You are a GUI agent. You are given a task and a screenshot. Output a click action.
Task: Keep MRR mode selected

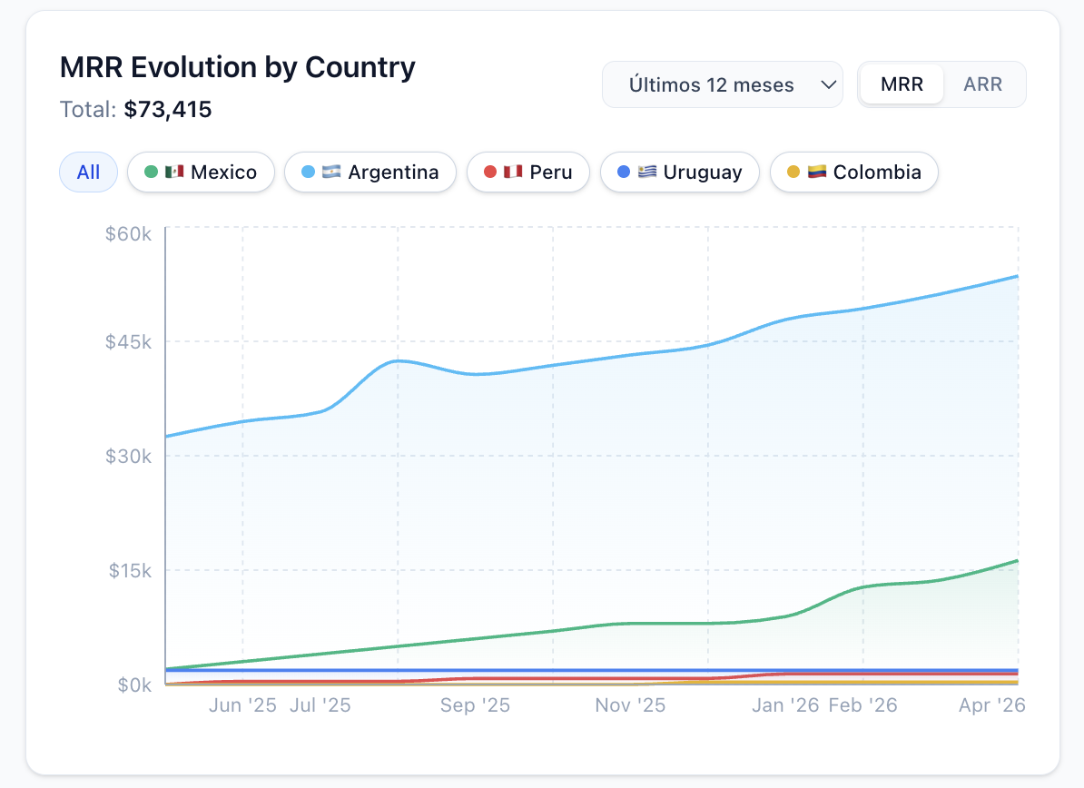901,84
